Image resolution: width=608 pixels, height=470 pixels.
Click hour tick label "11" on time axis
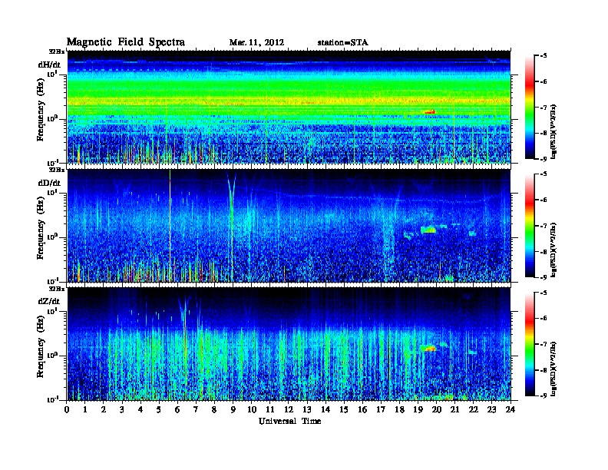click(270, 410)
